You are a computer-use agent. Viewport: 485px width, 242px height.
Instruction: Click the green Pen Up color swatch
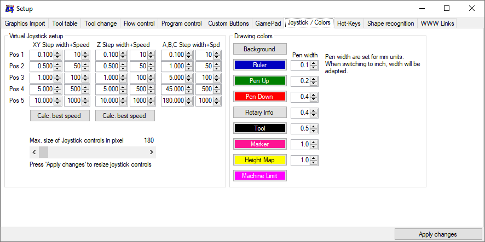coord(259,81)
